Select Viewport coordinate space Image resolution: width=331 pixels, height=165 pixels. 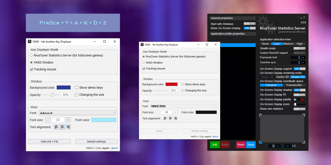tap(271, 85)
